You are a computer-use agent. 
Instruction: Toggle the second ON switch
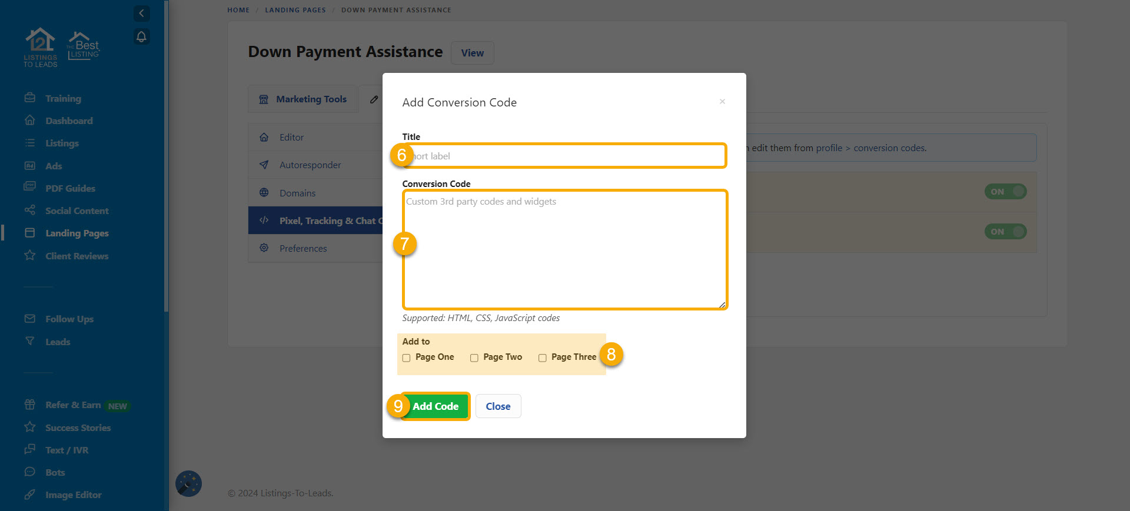[x=1005, y=232]
